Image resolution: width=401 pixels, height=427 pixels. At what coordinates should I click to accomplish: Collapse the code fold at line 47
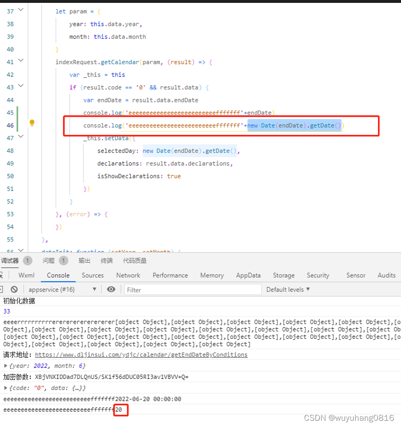point(21,136)
